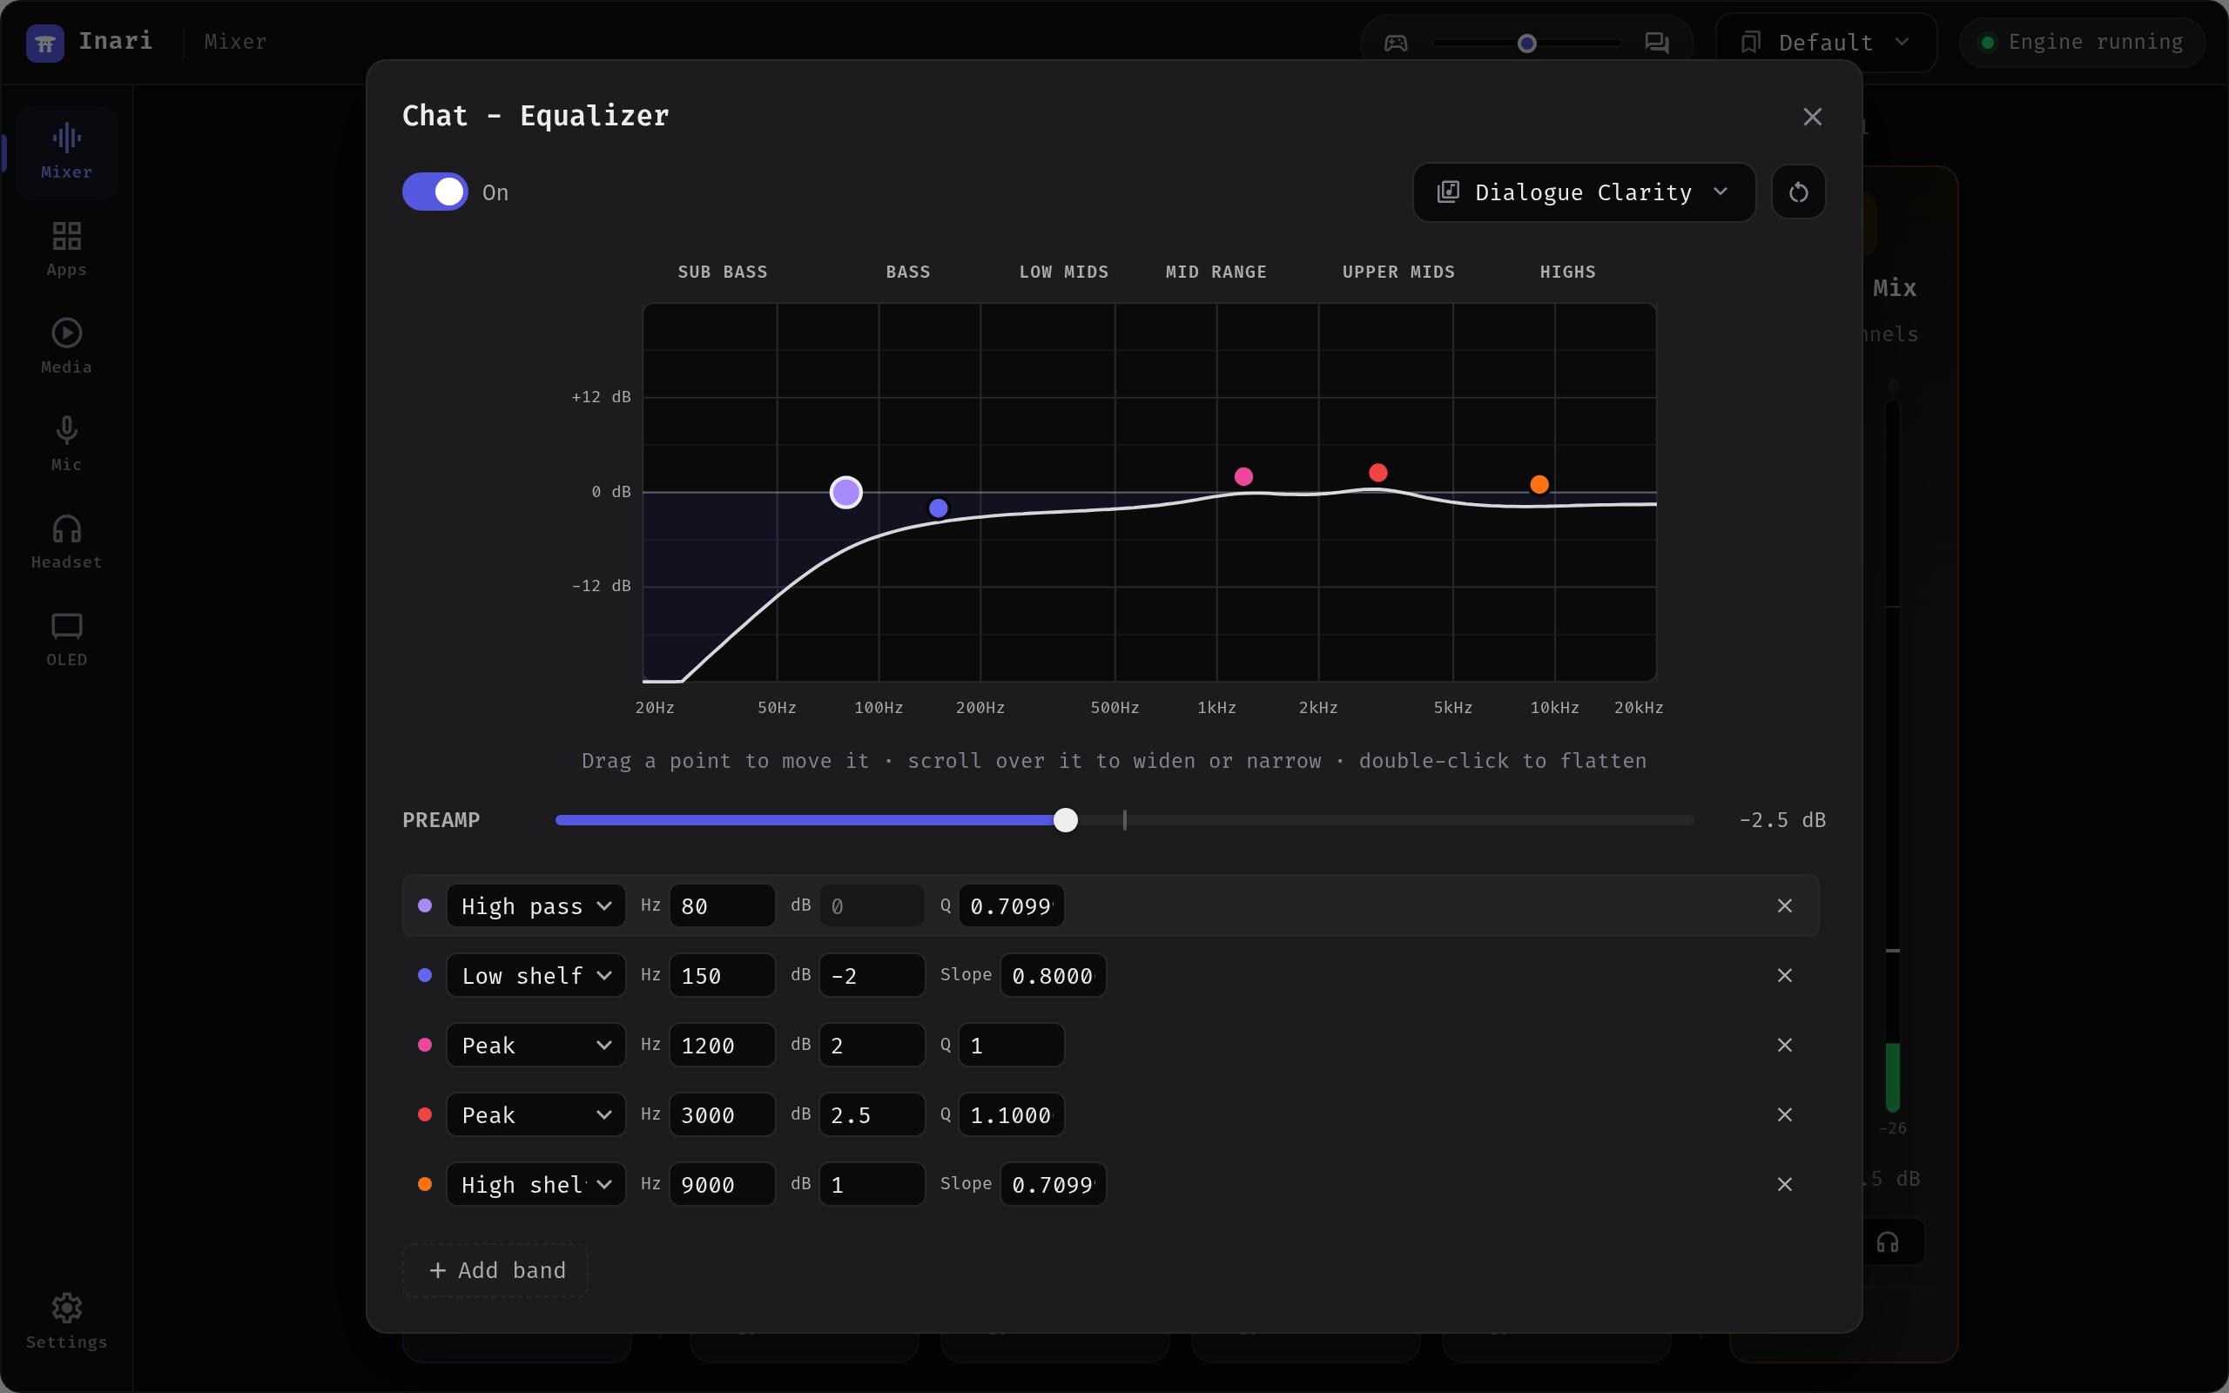Viewport: 2229px width, 1393px height.
Task: Click the Low shelf dB field -2
Action: (x=872, y=975)
